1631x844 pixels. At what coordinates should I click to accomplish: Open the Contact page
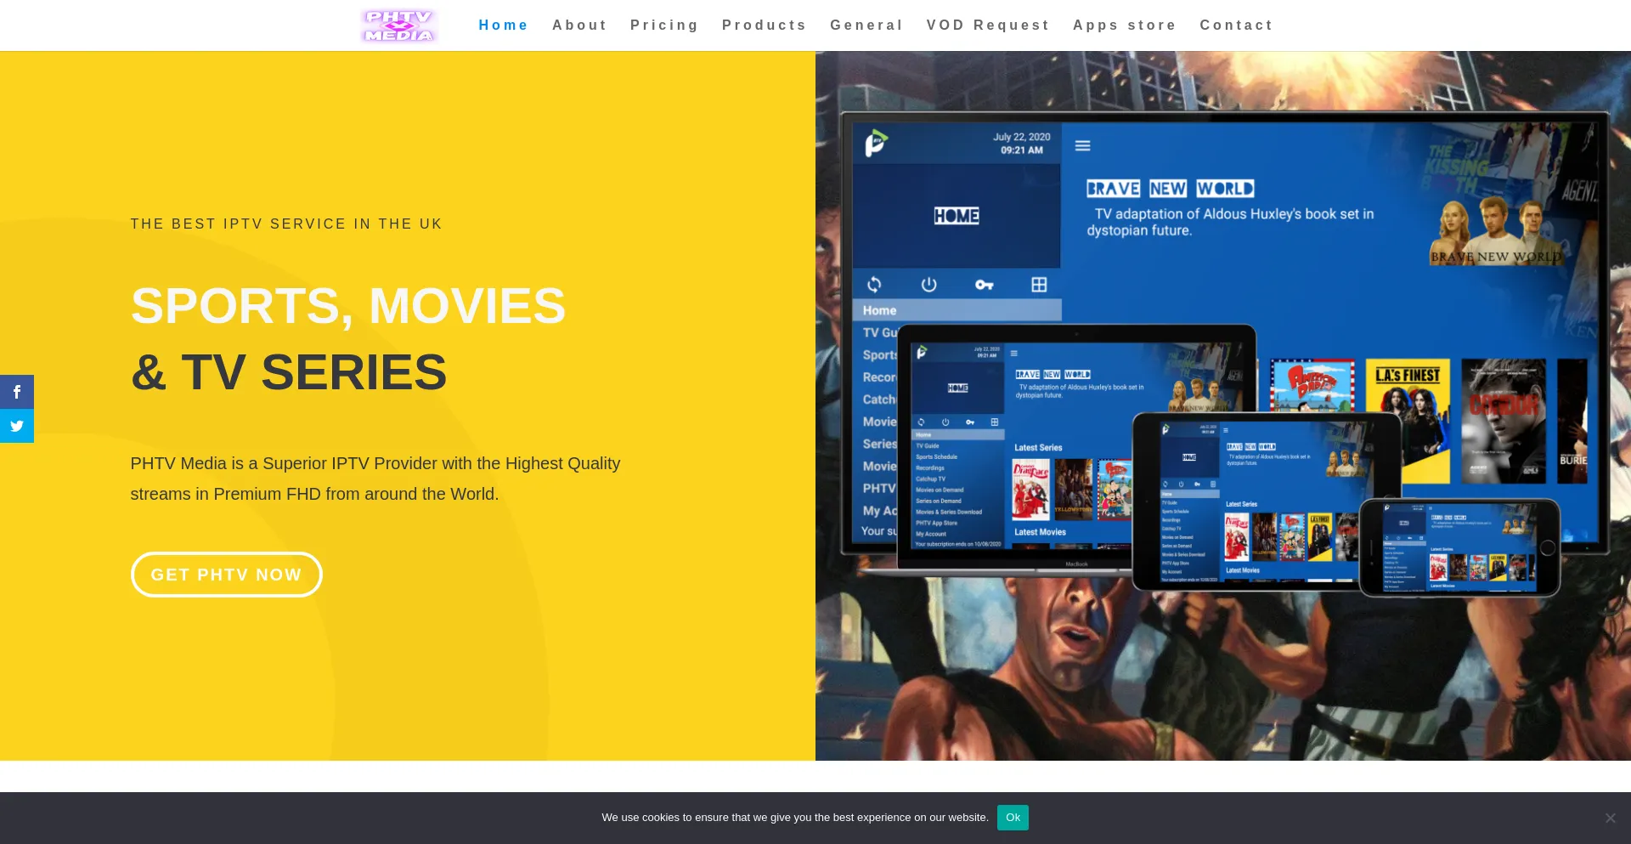click(1236, 25)
